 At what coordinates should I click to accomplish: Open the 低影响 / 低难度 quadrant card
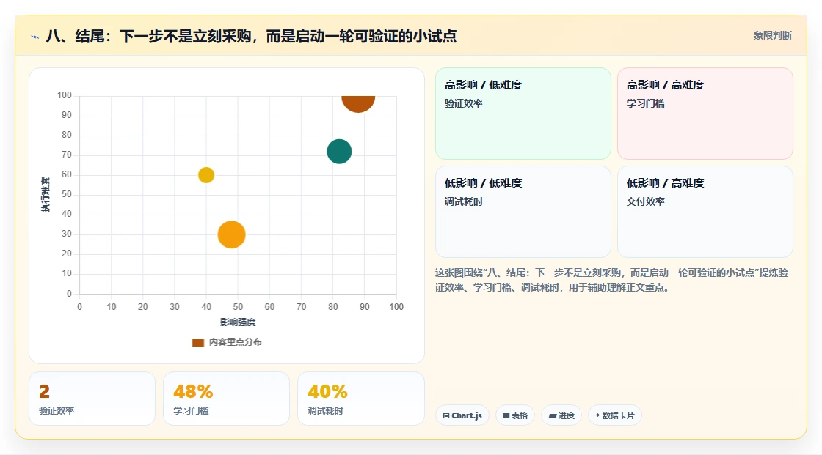[x=523, y=212]
